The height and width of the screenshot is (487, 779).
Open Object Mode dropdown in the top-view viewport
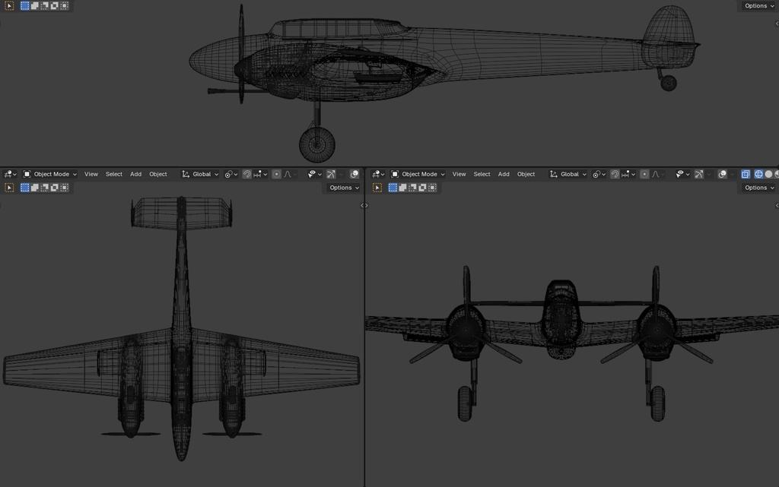click(49, 174)
